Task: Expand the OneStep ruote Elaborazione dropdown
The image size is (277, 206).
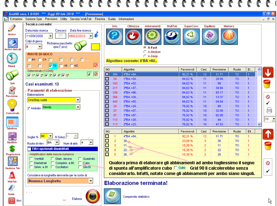Action: click(x=78, y=100)
